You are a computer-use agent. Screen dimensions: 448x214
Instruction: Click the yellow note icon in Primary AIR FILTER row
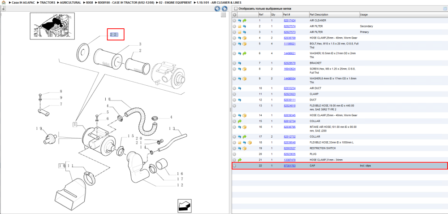(239, 32)
